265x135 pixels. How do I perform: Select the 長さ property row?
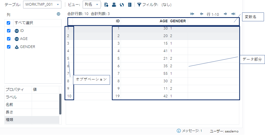(x=32, y=112)
